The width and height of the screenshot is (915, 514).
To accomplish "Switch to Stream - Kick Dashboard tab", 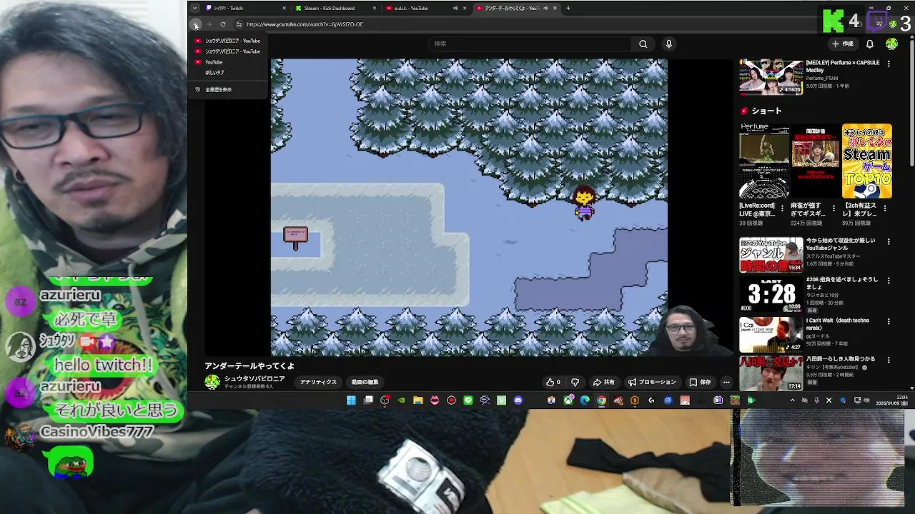I will (x=336, y=8).
